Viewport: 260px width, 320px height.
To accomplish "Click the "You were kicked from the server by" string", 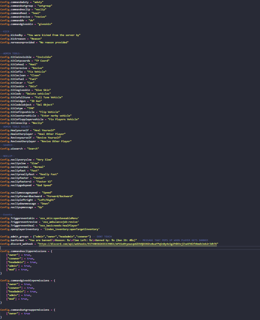I will click(54, 35).
